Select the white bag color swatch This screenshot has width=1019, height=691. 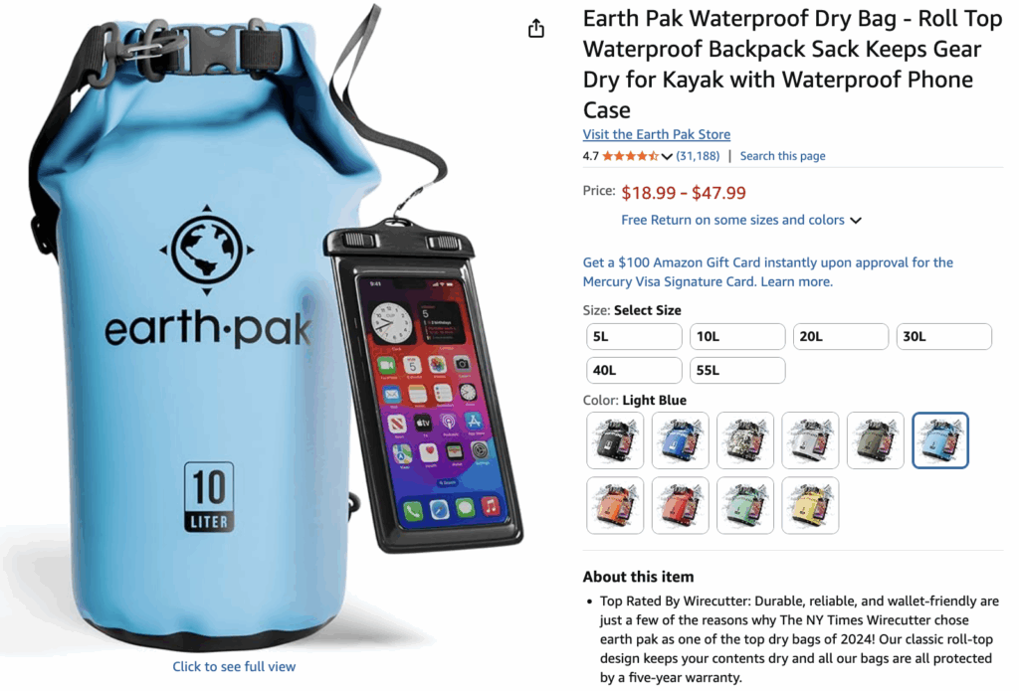pyautogui.click(x=810, y=440)
